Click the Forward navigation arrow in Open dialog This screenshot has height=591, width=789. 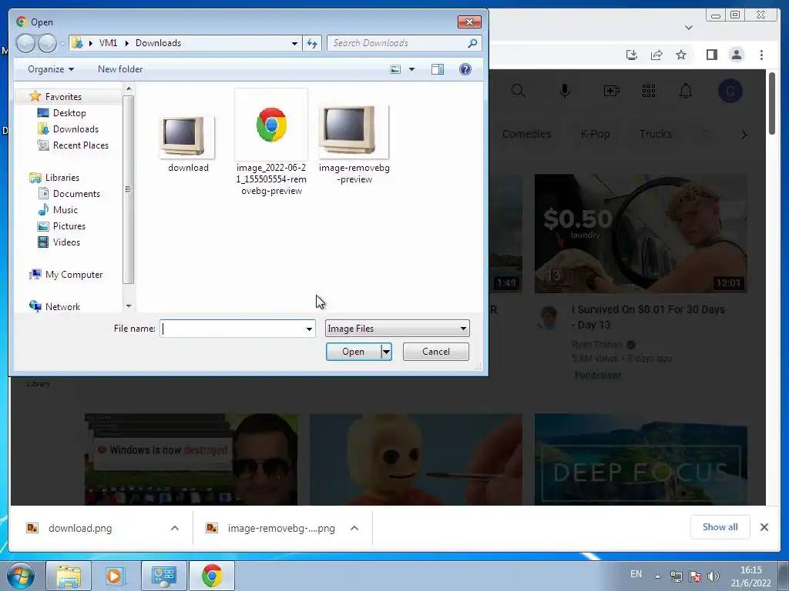[x=47, y=43]
